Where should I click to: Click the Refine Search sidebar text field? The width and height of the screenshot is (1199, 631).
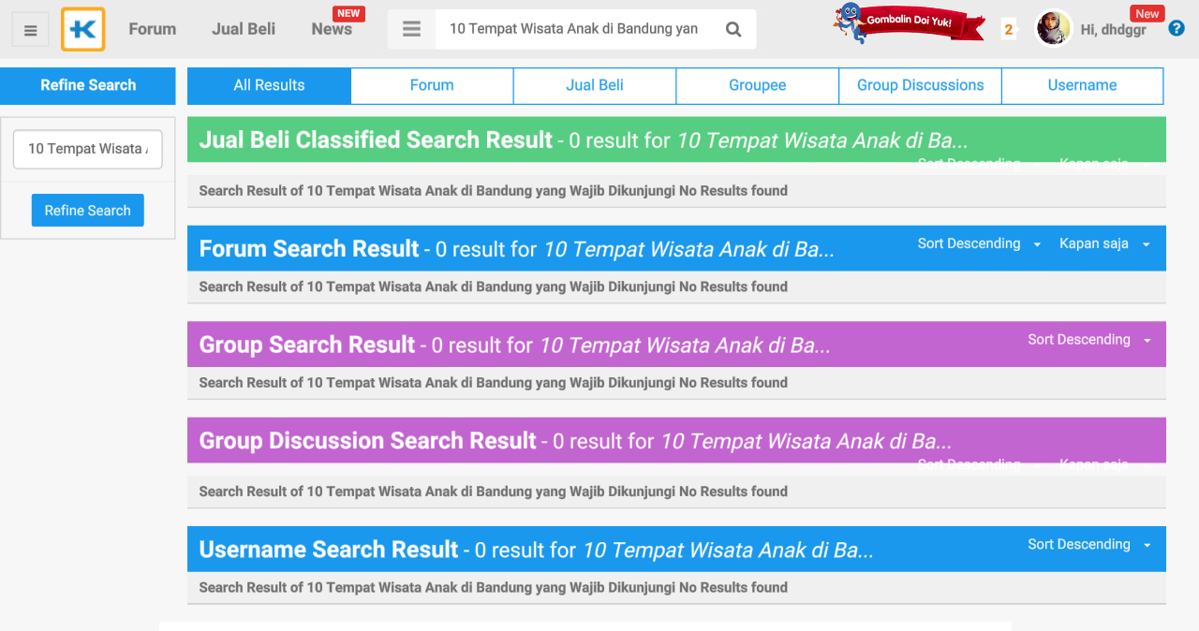click(x=87, y=149)
